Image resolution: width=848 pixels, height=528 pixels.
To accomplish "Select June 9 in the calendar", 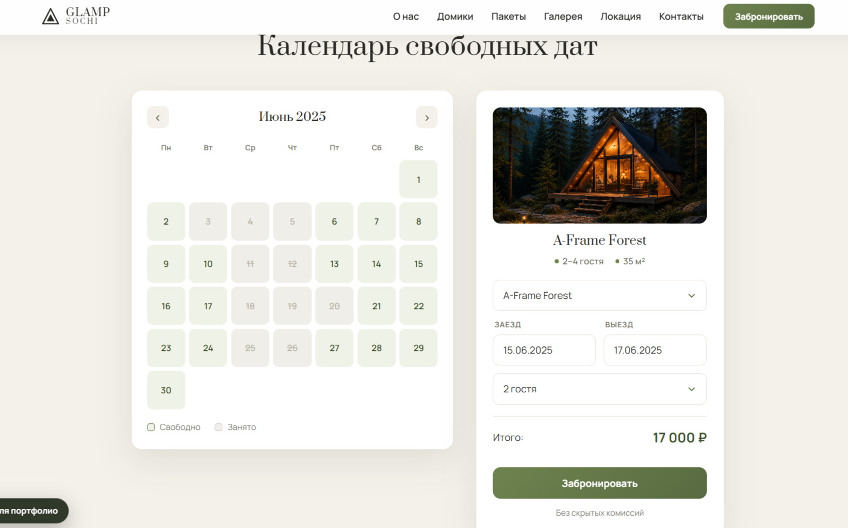I will [x=166, y=264].
